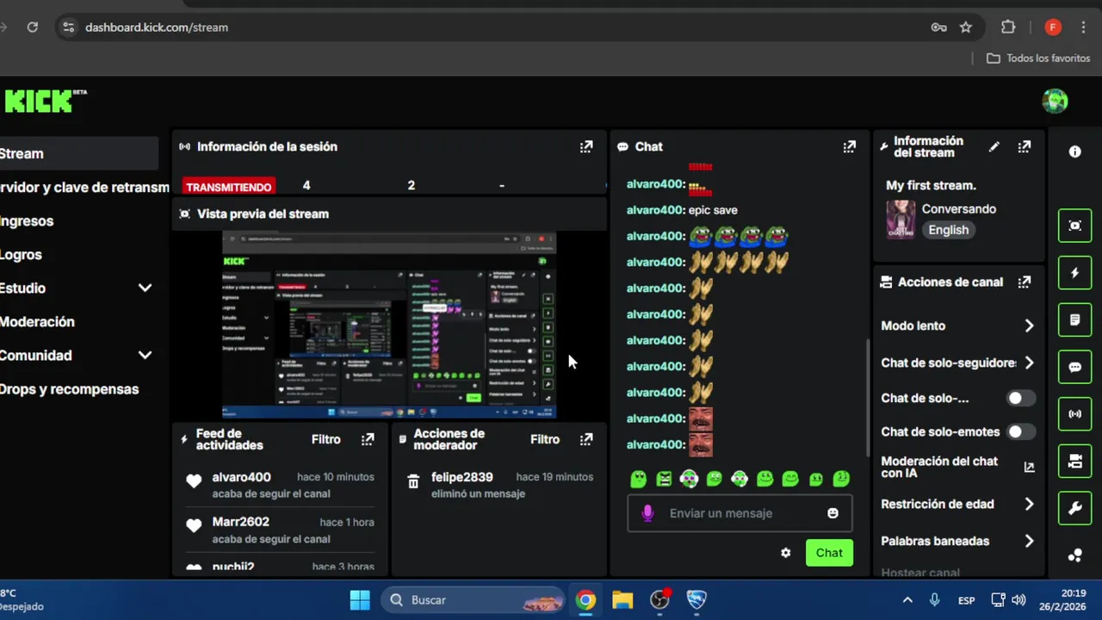Click the user avatar at top right
1102x620 pixels.
pos(1055,101)
